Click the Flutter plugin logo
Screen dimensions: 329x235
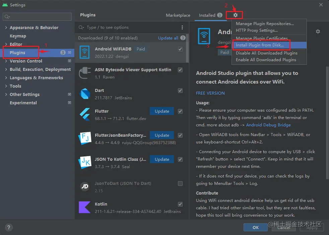(85, 114)
